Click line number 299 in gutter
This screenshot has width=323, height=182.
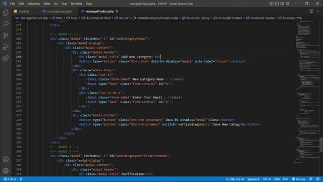click(x=19, y=124)
